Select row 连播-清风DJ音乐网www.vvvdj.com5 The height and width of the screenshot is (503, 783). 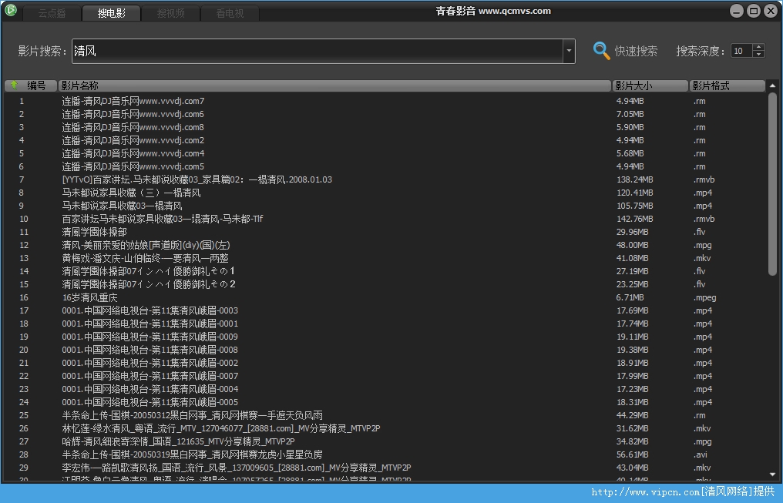pyautogui.click(x=385, y=166)
